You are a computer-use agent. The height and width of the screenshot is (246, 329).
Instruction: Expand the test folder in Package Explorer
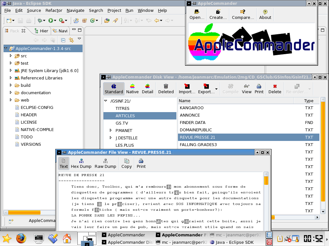[11, 63]
